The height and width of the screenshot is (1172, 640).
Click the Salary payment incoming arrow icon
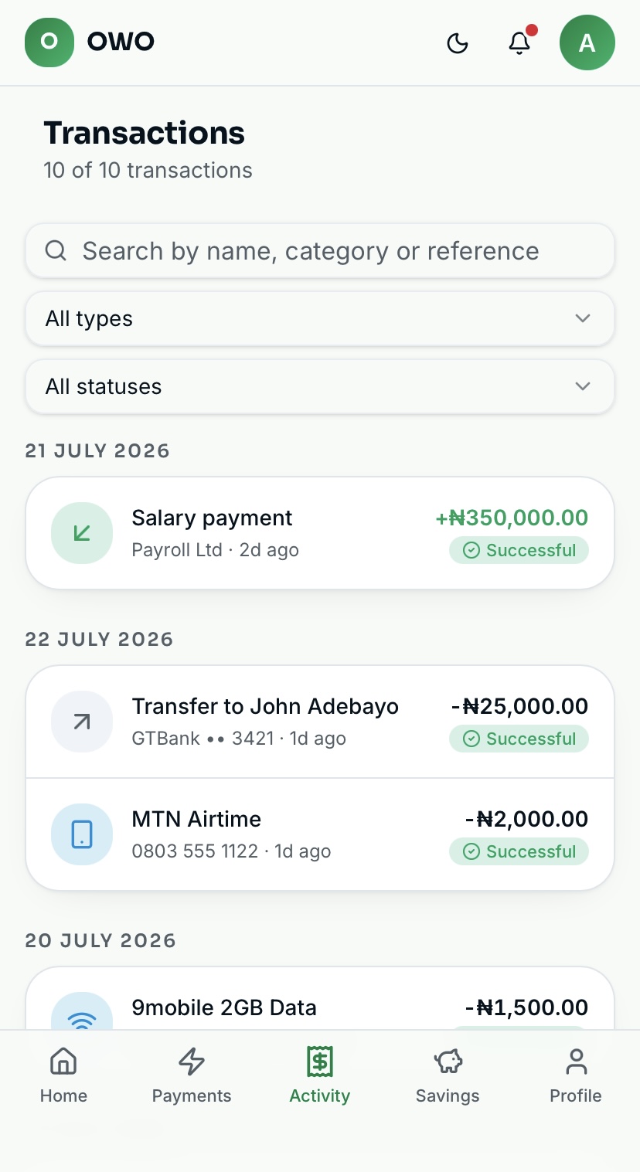pos(82,533)
